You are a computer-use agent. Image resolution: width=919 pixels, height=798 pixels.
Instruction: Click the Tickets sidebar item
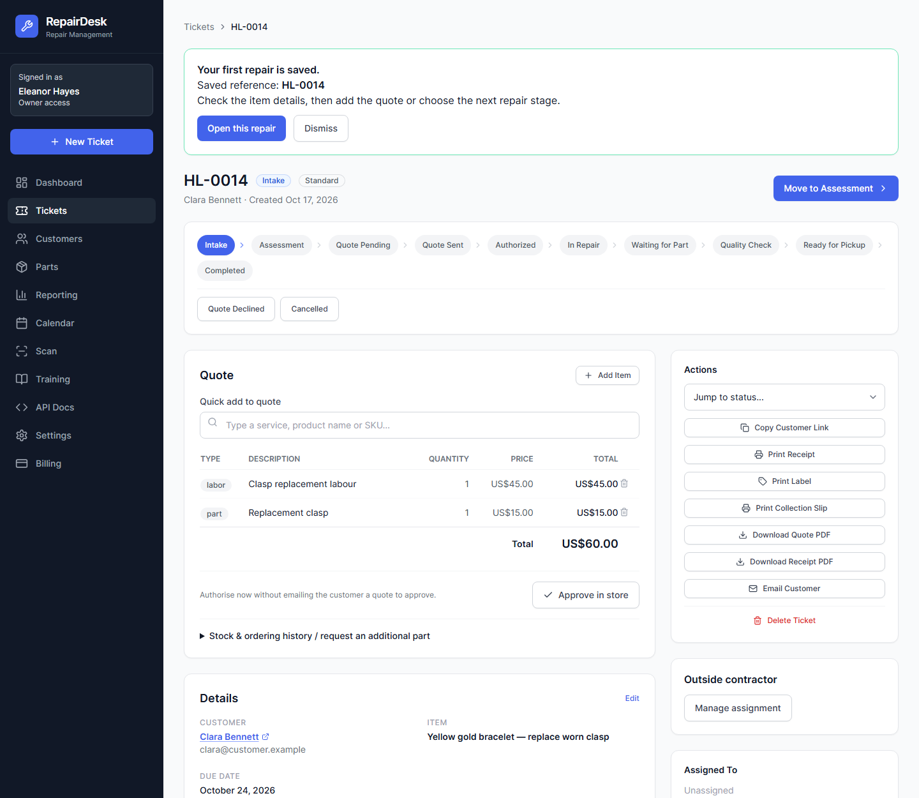(x=82, y=211)
